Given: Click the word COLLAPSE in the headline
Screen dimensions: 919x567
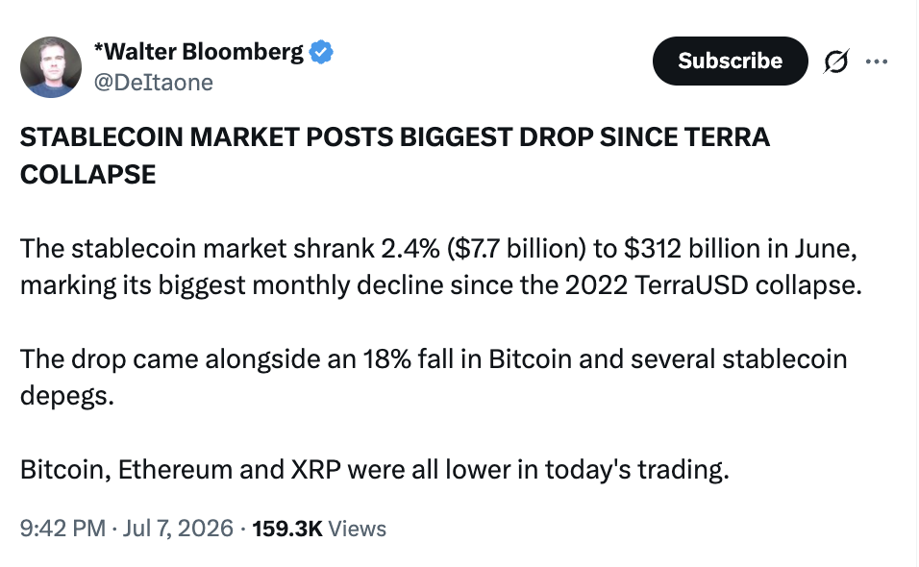Looking at the screenshot, I should click(x=87, y=175).
